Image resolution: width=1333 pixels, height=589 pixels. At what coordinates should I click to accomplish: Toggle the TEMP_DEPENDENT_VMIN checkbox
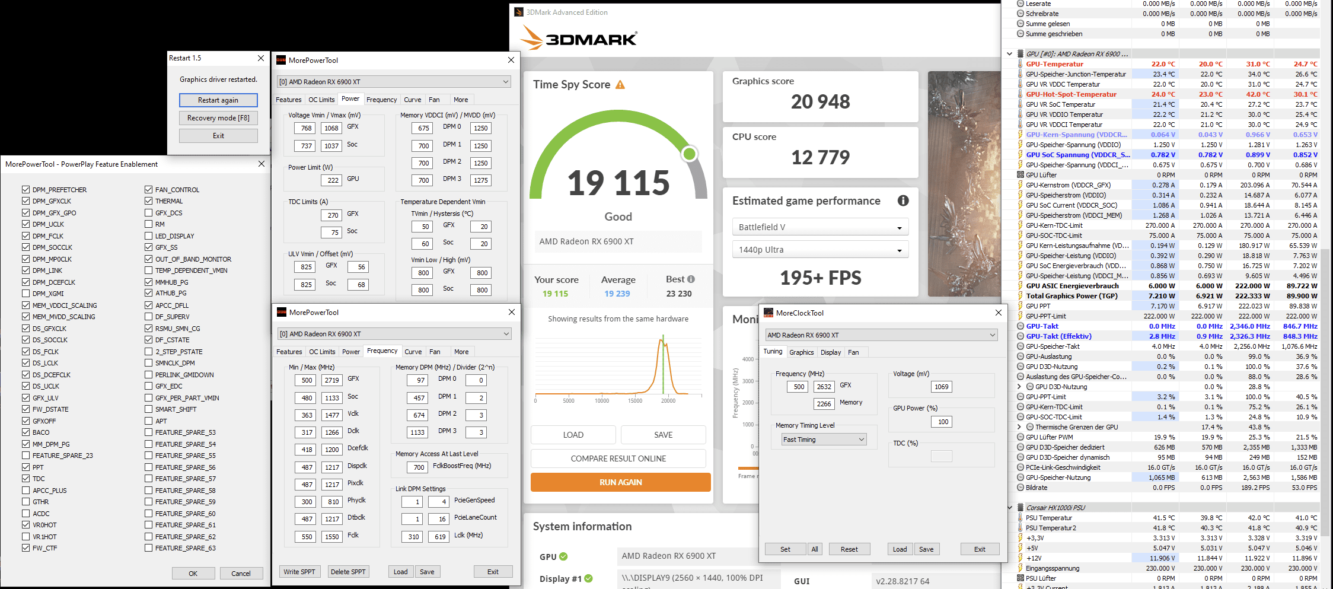point(148,270)
